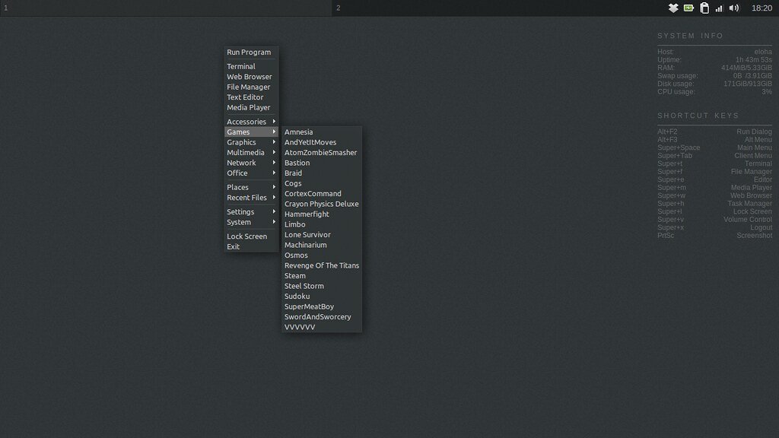Open Web Browser from the menu
This screenshot has width=779, height=438.
coord(249,77)
